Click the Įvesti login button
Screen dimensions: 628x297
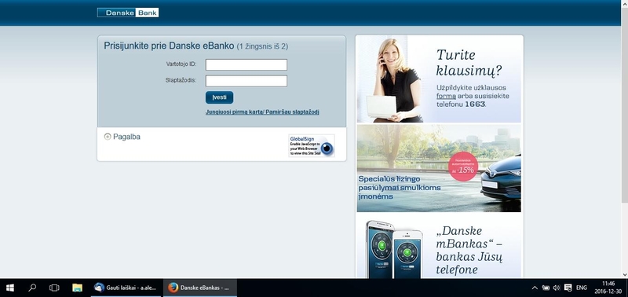[220, 97]
